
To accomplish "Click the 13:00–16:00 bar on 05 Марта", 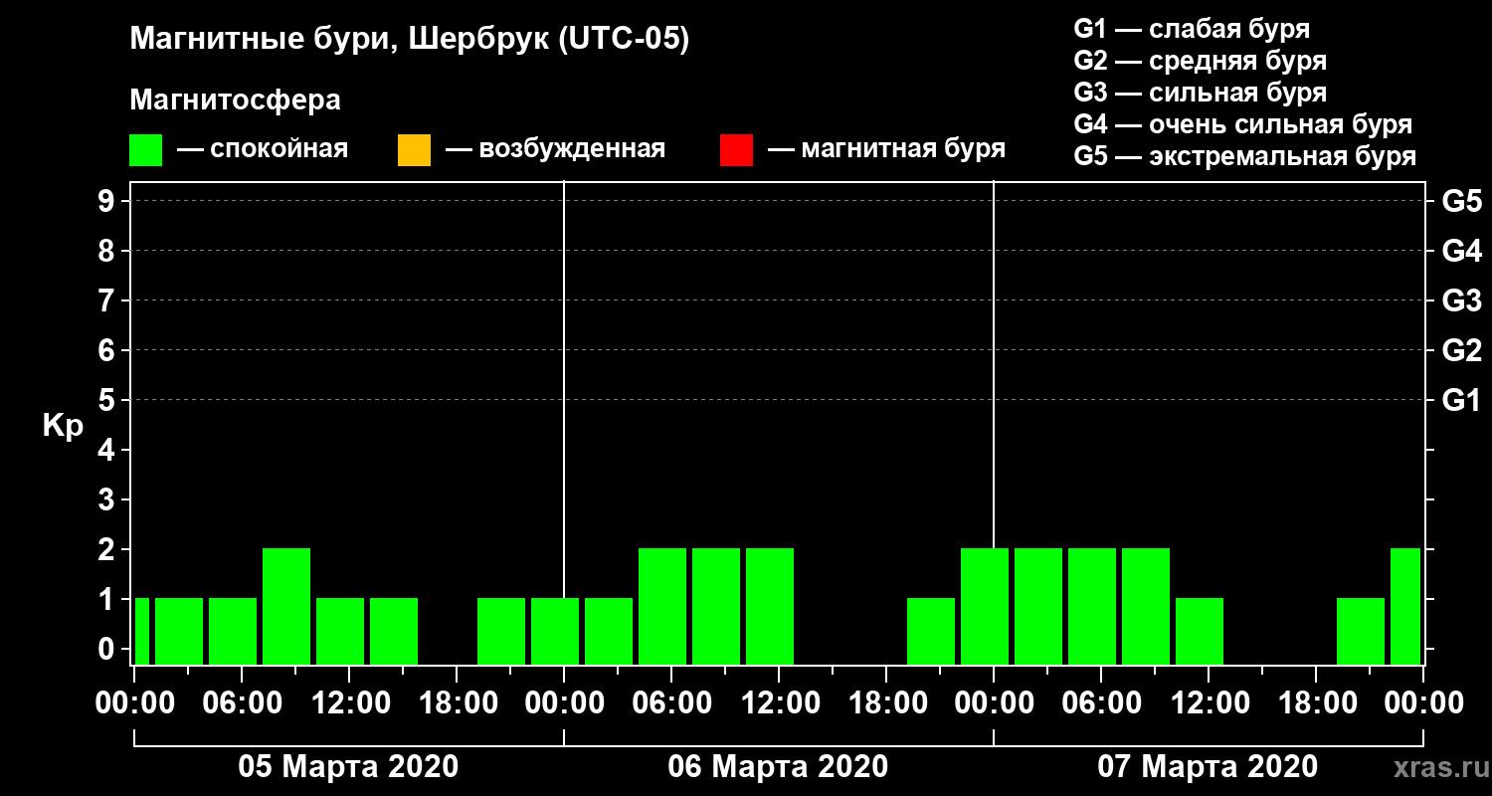I will (x=394, y=631).
